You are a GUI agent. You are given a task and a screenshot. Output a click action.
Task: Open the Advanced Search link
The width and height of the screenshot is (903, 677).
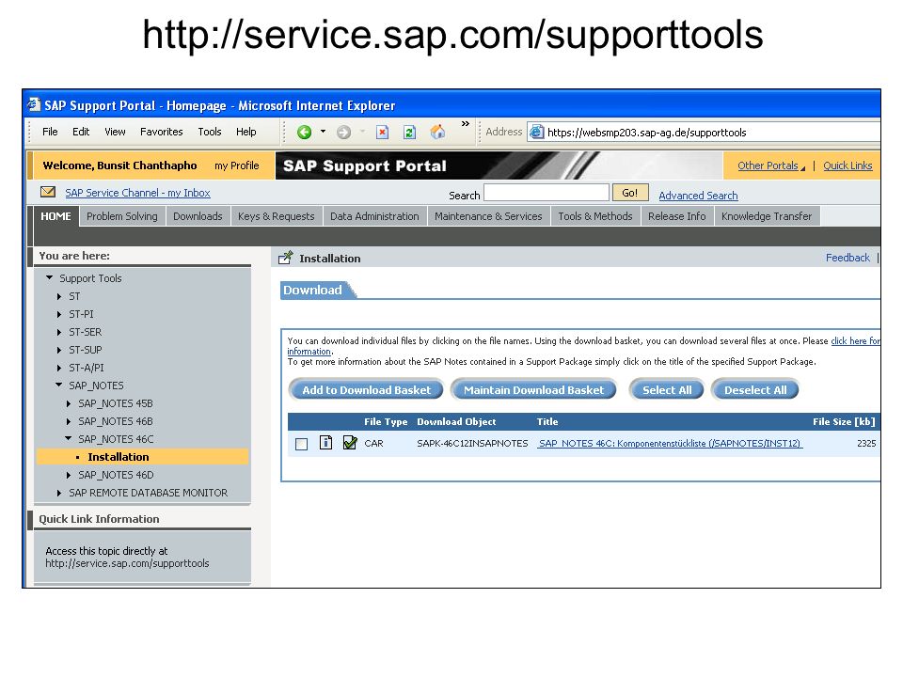point(698,196)
